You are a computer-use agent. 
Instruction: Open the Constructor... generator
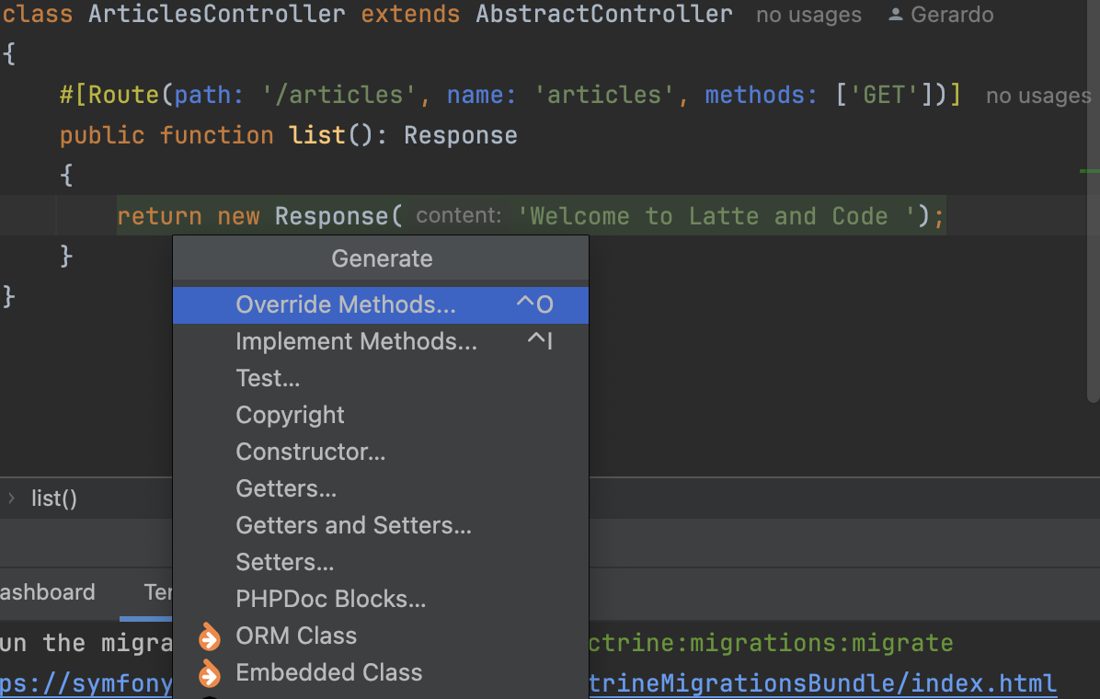pyautogui.click(x=310, y=452)
